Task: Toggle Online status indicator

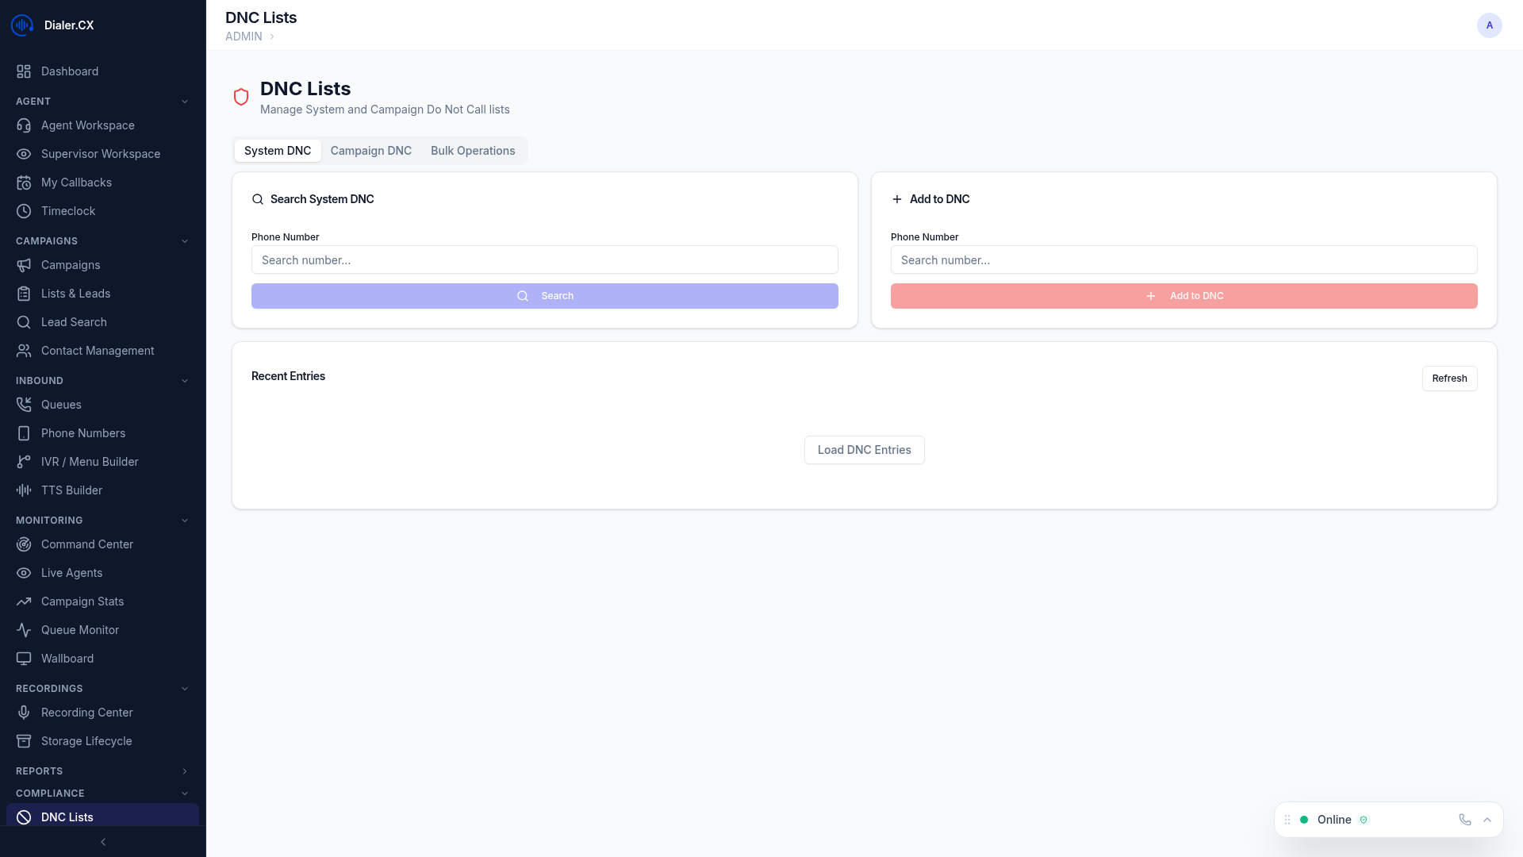Action: [1306, 820]
